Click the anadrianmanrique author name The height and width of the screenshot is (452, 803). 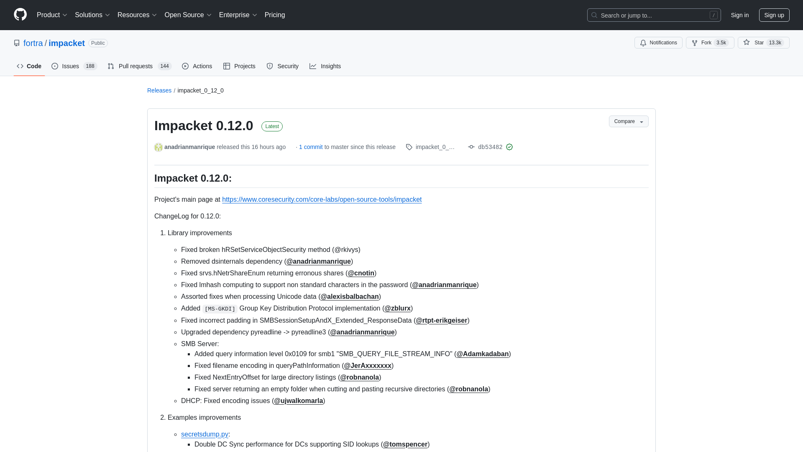point(189,147)
